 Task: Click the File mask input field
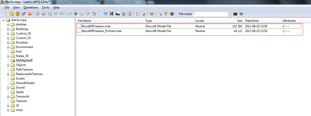click(210, 14)
